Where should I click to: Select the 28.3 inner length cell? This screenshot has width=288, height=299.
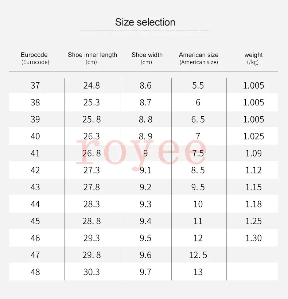pyautogui.click(x=92, y=204)
